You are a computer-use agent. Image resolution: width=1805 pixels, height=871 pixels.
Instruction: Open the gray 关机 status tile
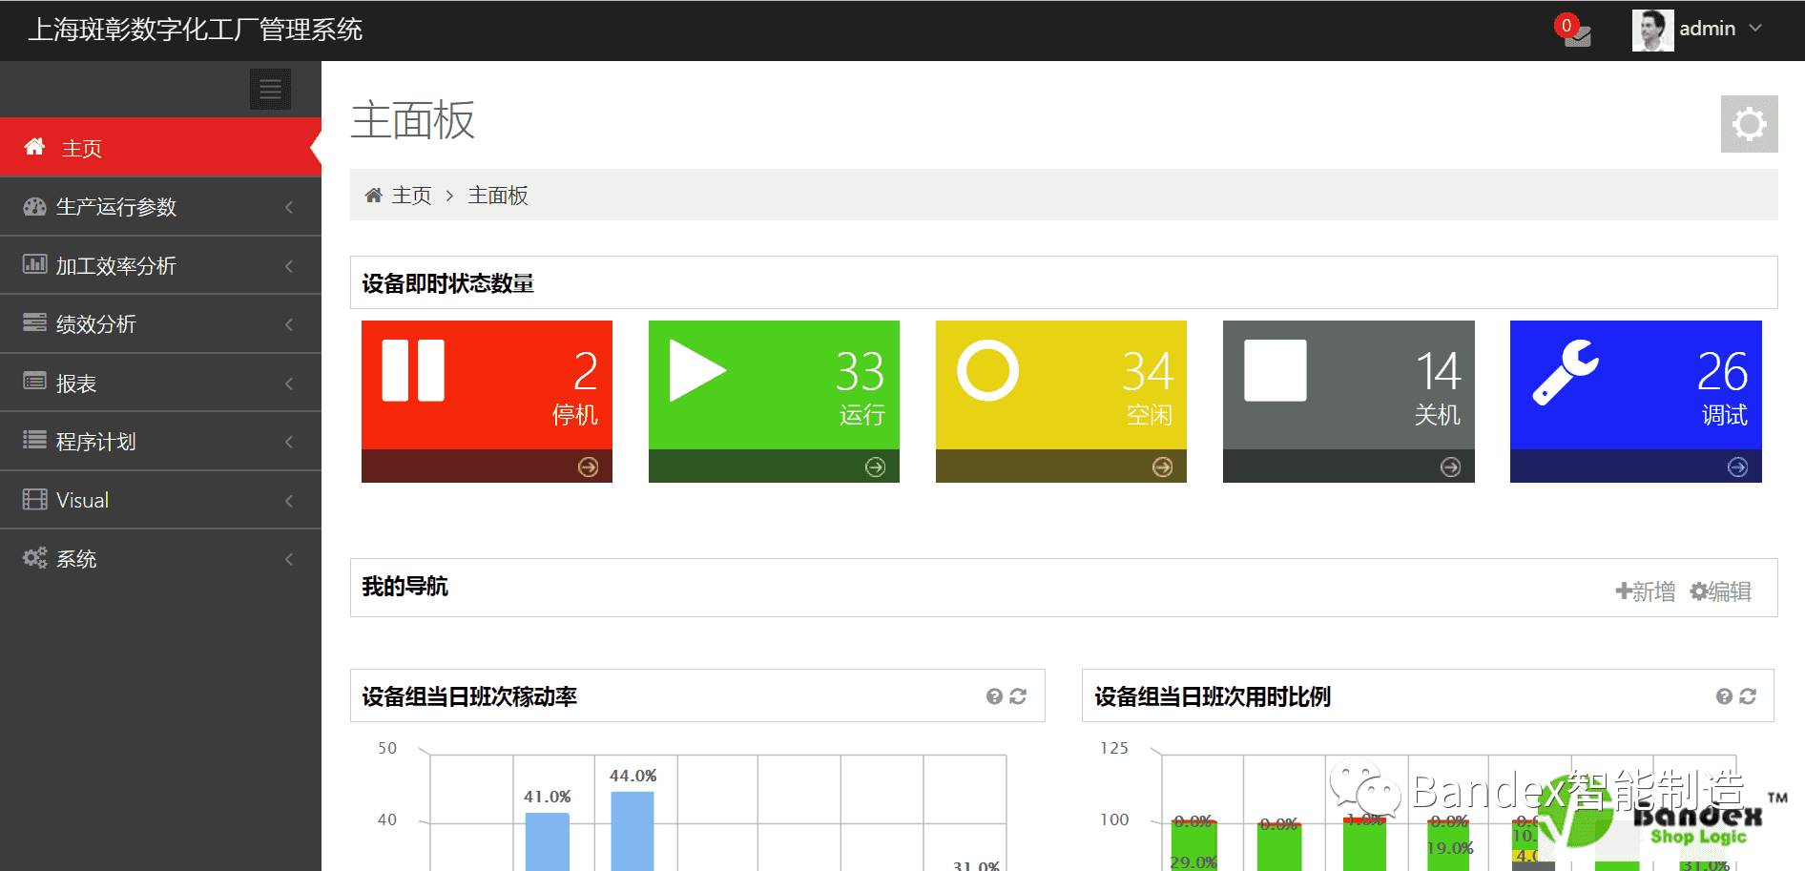pos(1349,402)
